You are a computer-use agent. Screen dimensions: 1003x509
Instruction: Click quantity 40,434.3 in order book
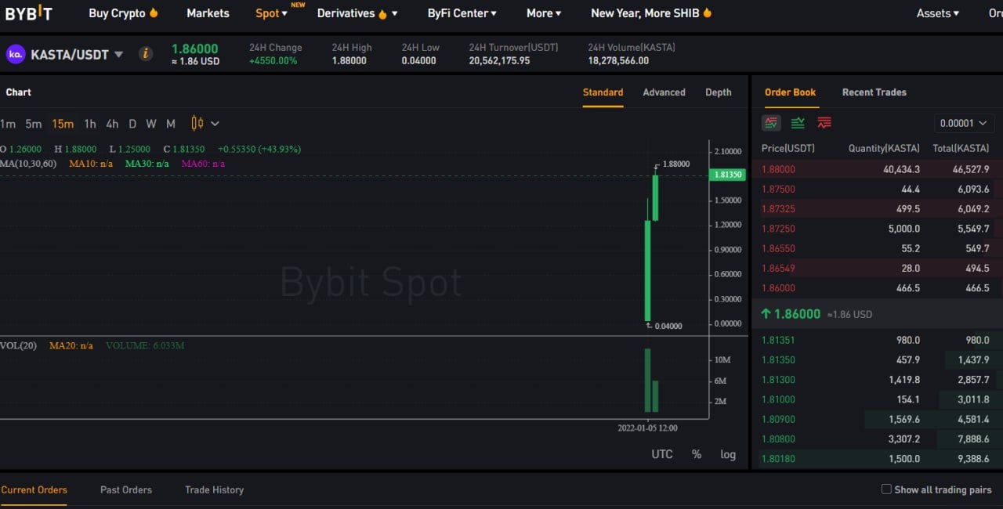click(901, 169)
